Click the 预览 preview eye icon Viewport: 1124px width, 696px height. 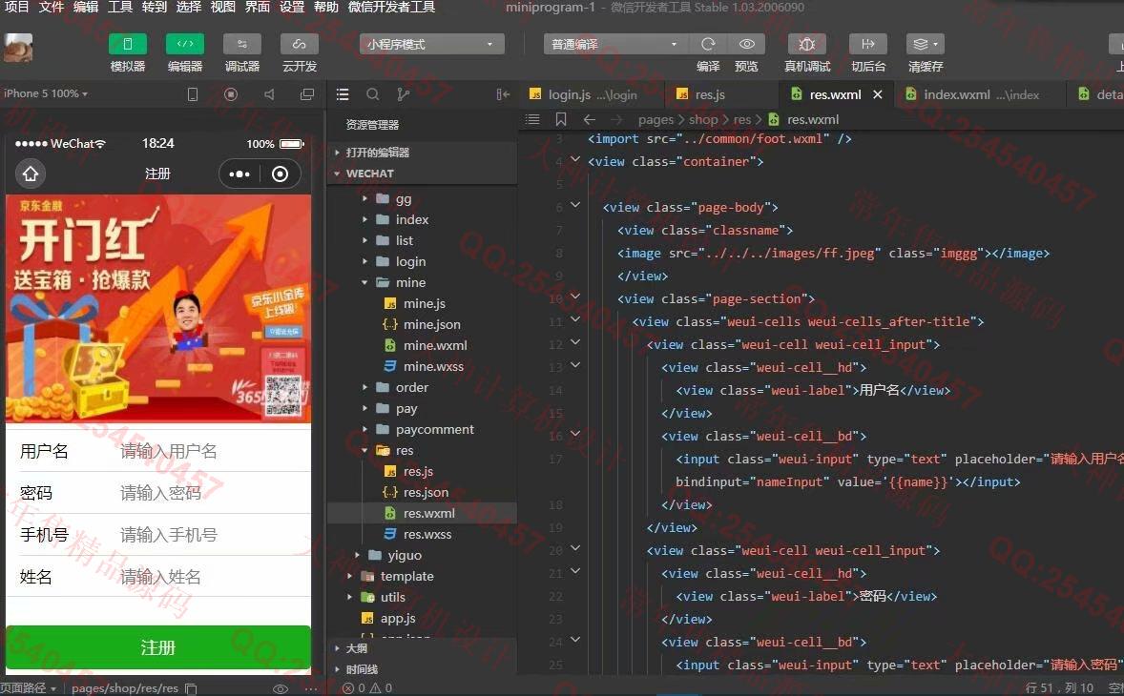click(747, 45)
